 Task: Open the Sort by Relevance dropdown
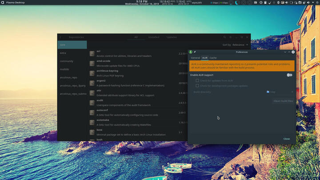[240, 45]
